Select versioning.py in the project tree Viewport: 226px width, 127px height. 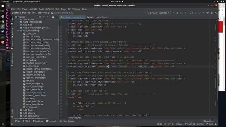pyautogui.click(x=32, y=107)
